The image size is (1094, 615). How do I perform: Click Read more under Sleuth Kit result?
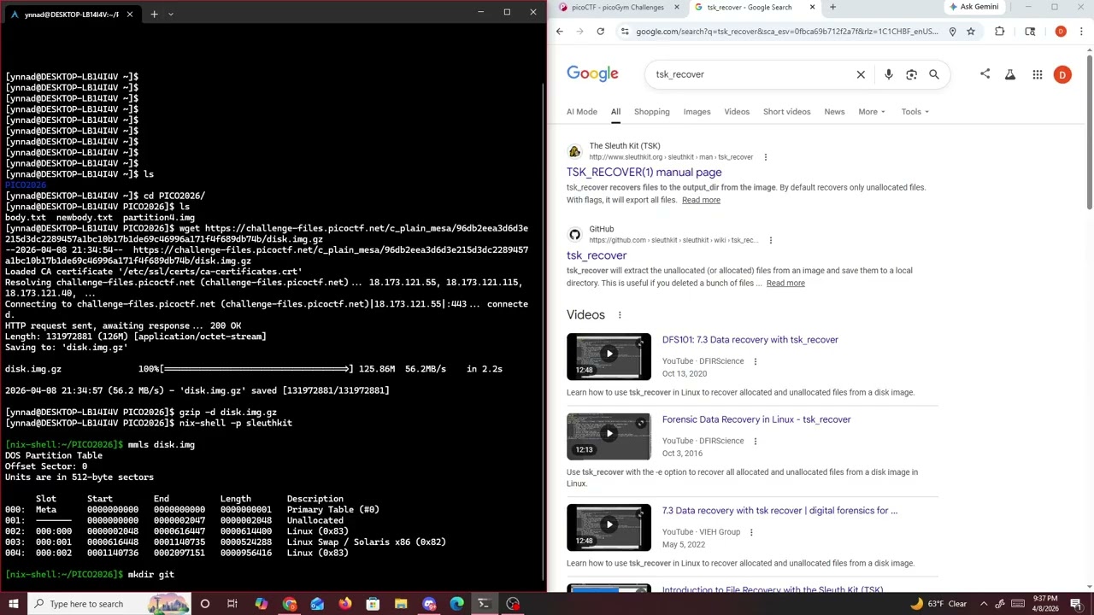701,200
